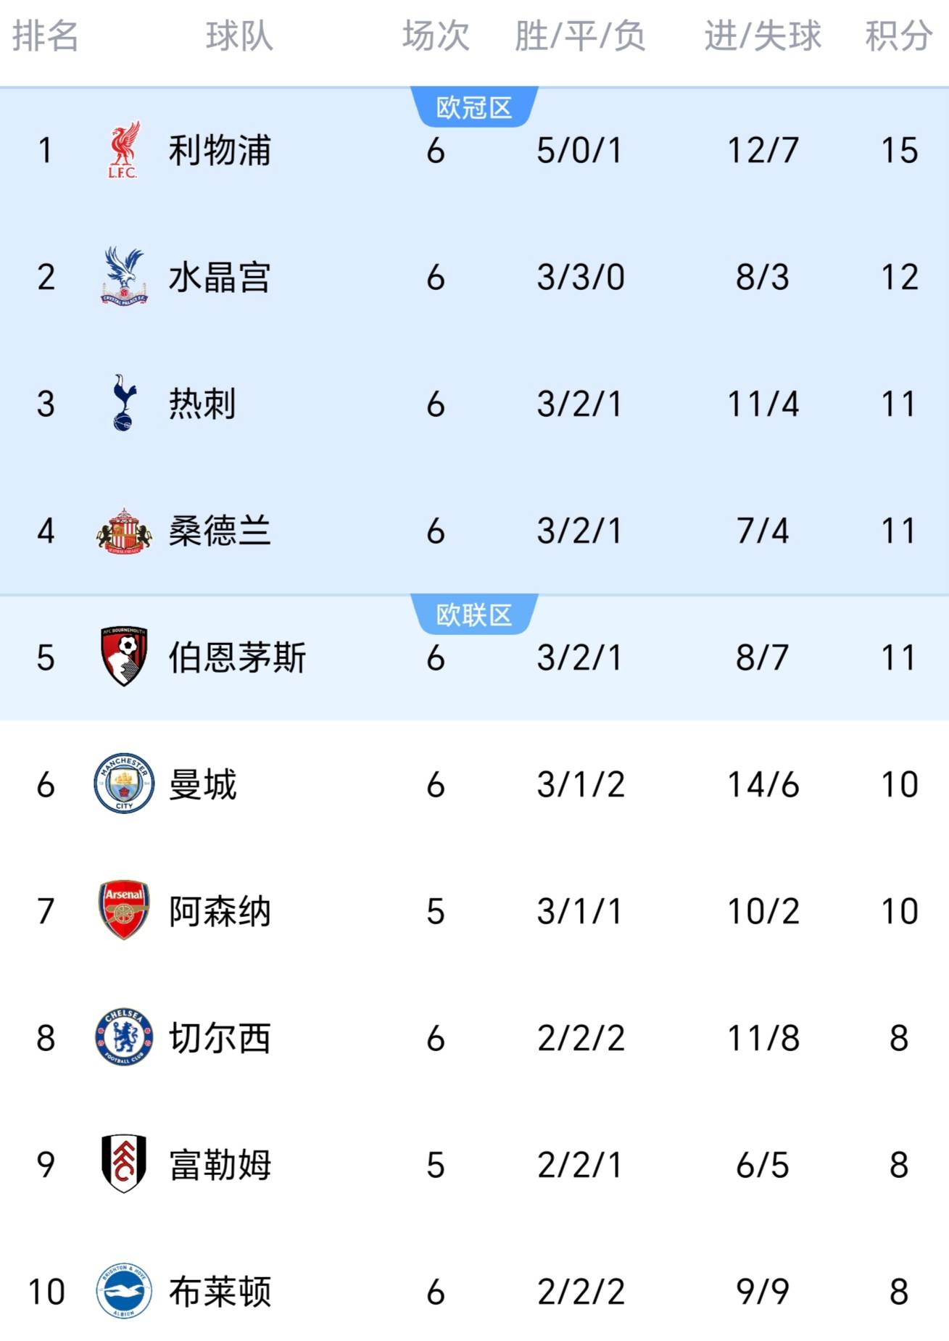Click the 曼城 team name
The width and height of the screenshot is (949, 1341).
coord(203,784)
